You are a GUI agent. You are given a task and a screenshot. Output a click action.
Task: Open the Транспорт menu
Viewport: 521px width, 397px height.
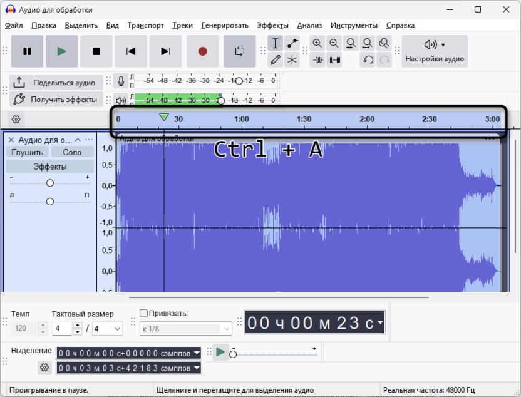(x=145, y=25)
